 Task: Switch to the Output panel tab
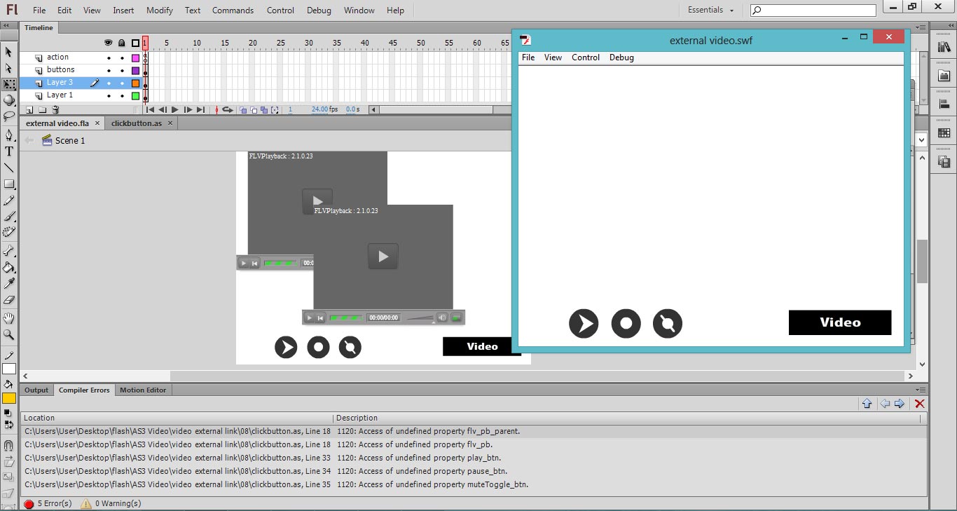(x=36, y=390)
